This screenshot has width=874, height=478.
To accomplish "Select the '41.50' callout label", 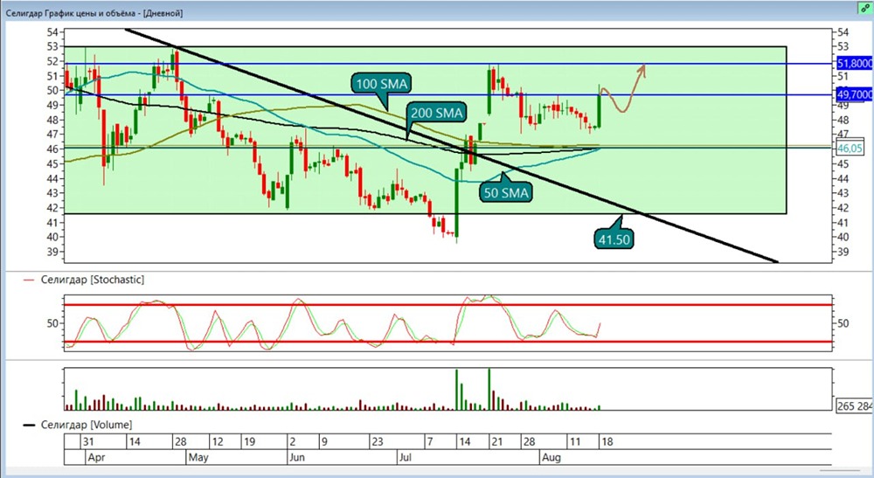I will [614, 239].
